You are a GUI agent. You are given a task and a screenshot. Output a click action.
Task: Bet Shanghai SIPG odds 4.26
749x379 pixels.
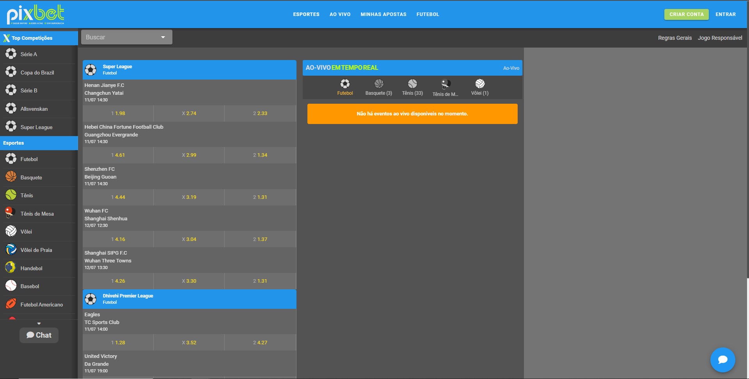(x=118, y=281)
